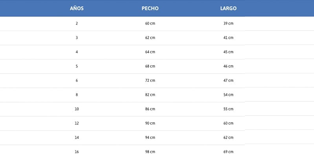Click the 72 cm chest cell

[x=150, y=80]
